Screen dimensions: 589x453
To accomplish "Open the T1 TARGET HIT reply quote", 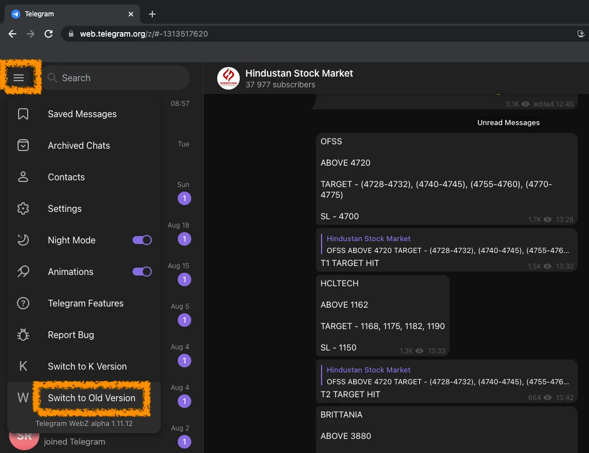I will 447,245.
